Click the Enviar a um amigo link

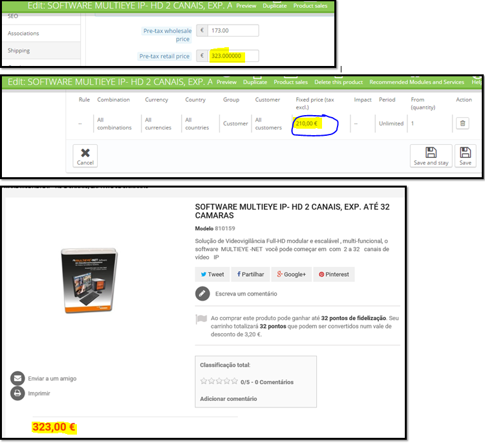pyautogui.click(x=52, y=379)
